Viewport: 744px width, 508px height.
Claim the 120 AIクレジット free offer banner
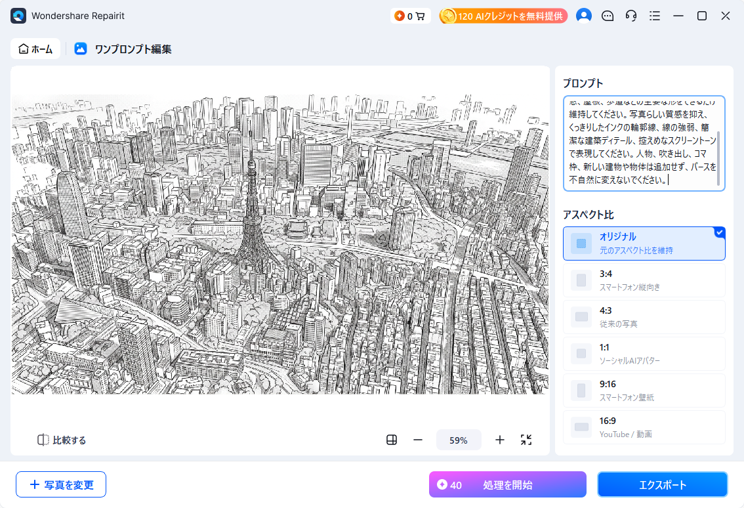click(503, 16)
